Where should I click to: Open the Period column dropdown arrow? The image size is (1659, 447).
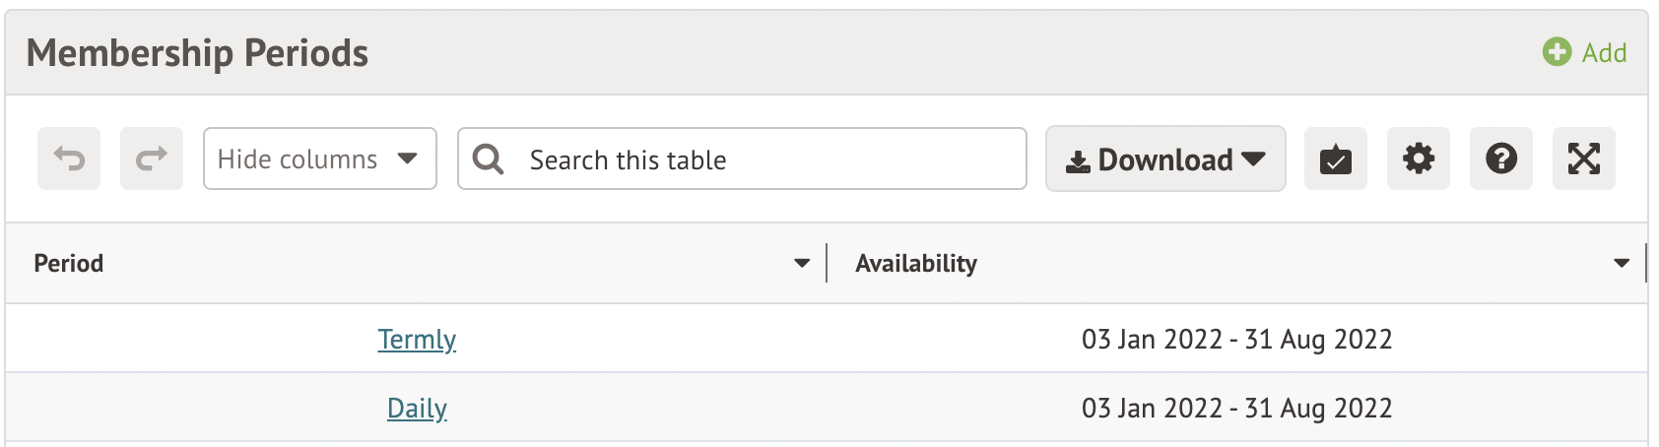pos(801,263)
